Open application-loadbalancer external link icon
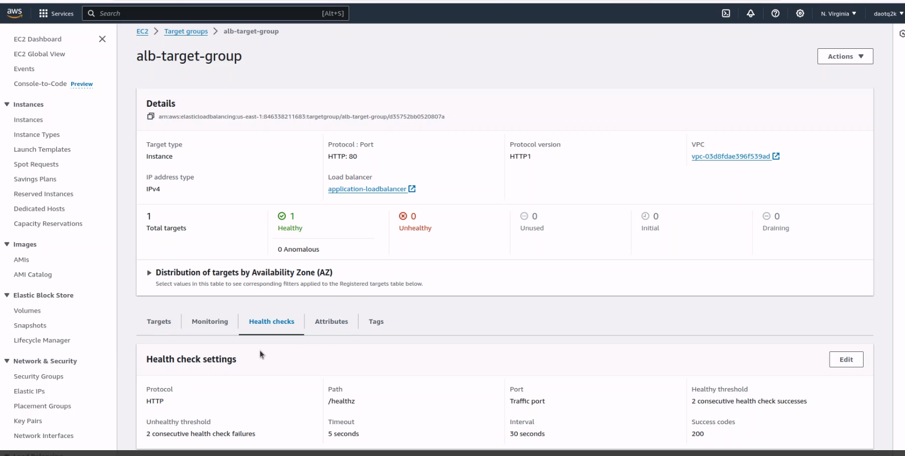 pos(412,189)
